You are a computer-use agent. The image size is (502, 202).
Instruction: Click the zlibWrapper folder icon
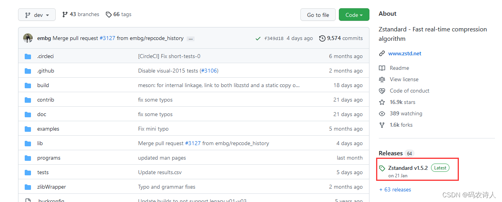[28, 187]
